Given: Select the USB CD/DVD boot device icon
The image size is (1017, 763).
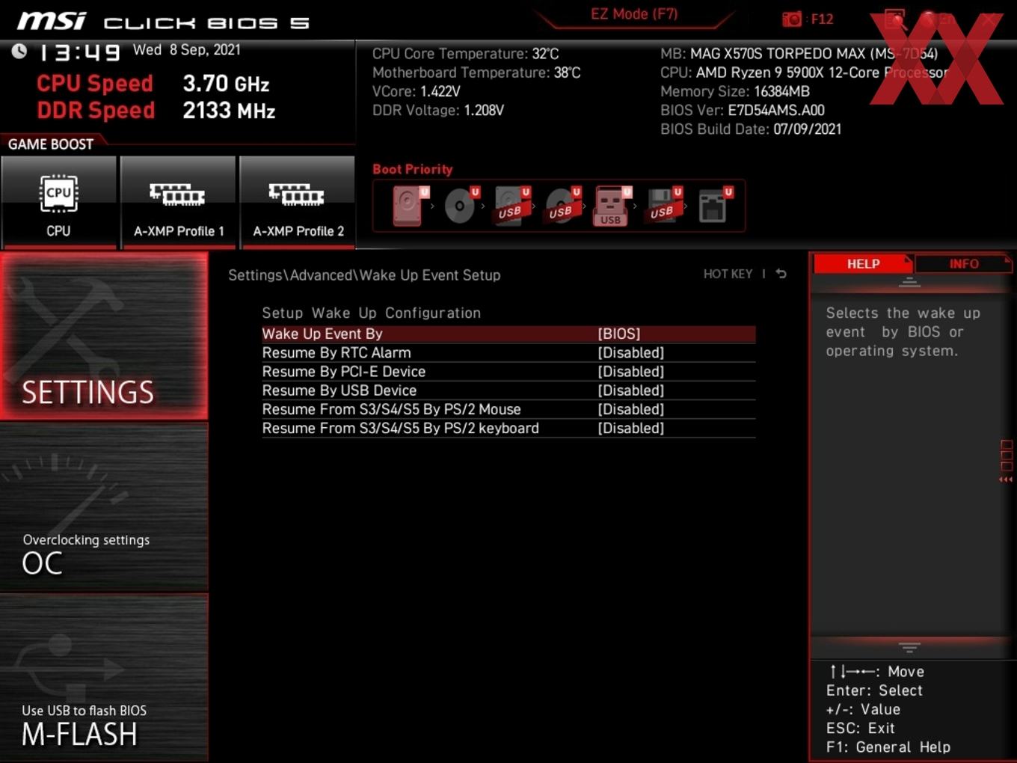Looking at the screenshot, I should pyautogui.click(x=562, y=205).
